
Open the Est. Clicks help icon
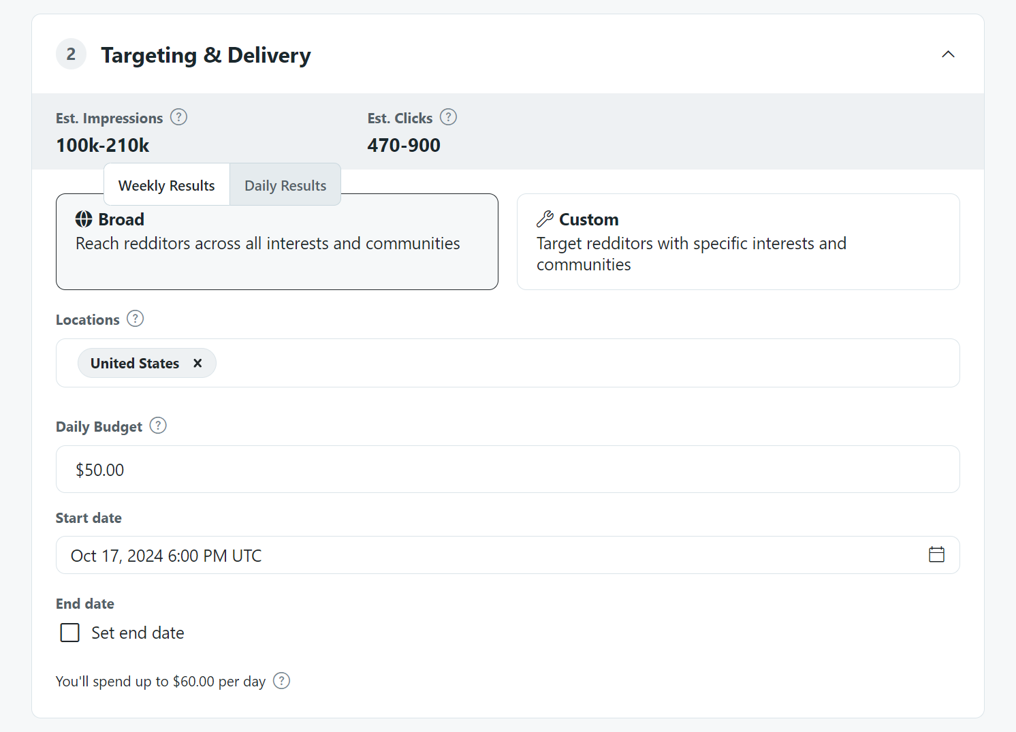coord(448,117)
